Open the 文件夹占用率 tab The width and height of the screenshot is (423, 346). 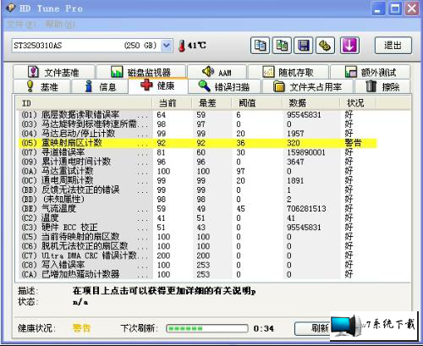pyautogui.click(x=308, y=86)
